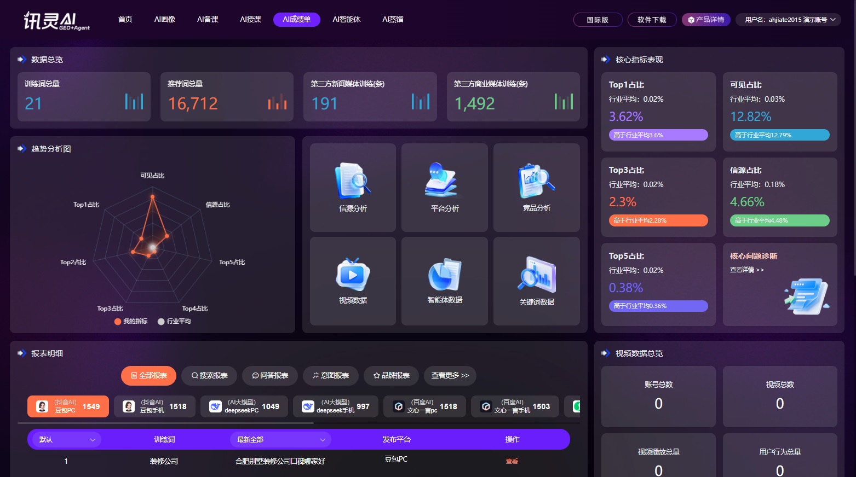Click the 讯灵AI logo
Screen dimensions: 856x477
point(56,20)
